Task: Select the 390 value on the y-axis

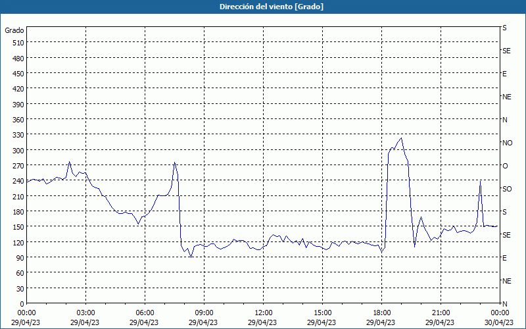Action: pyautogui.click(x=18, y=105)
